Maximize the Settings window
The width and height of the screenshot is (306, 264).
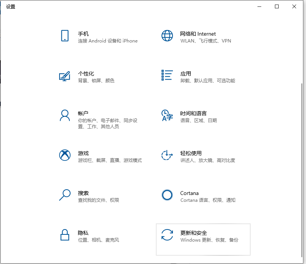[x=276, y=6]
